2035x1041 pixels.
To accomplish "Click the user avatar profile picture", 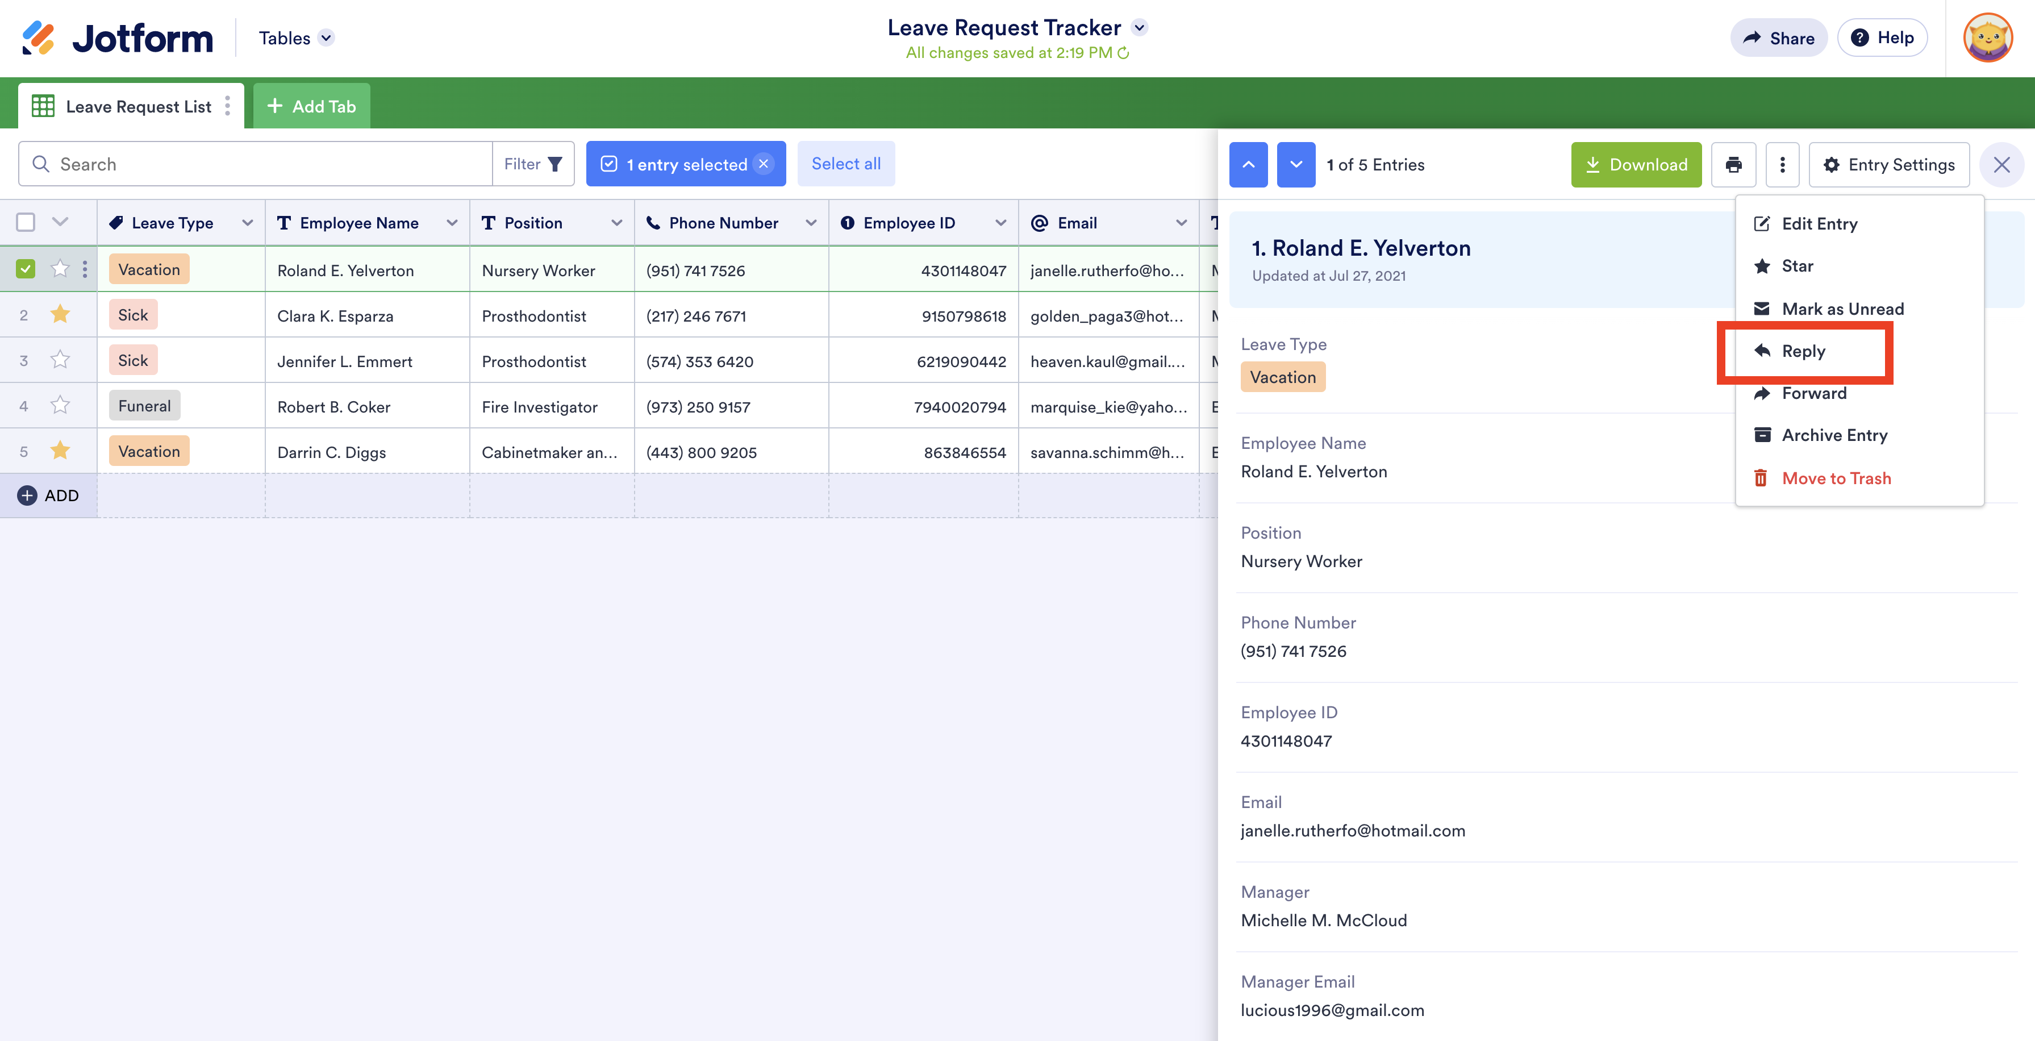I will pyautogui.click(x=1988, y=38).
